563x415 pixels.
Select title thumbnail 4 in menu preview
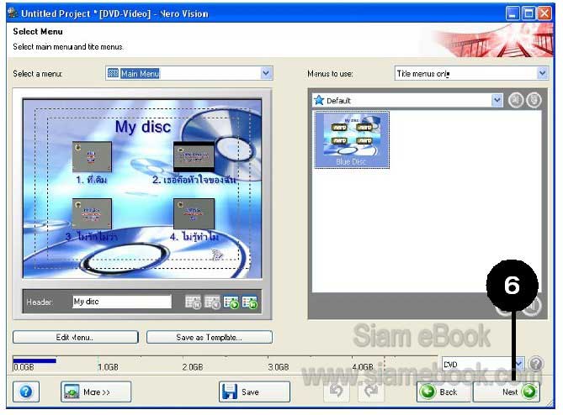click(x=194, y=214)
